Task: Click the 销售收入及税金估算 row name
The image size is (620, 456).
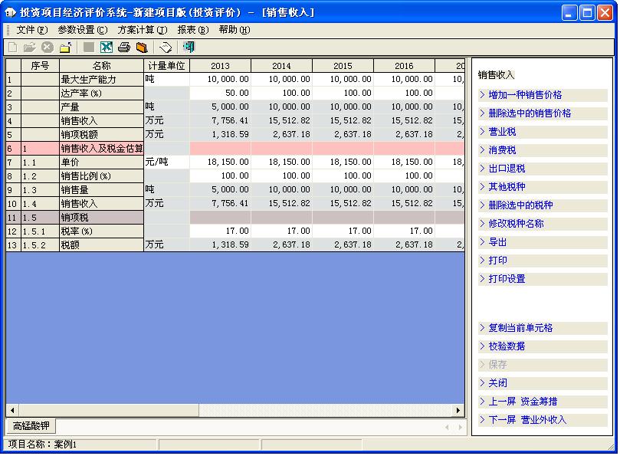Action: (102, 149)
